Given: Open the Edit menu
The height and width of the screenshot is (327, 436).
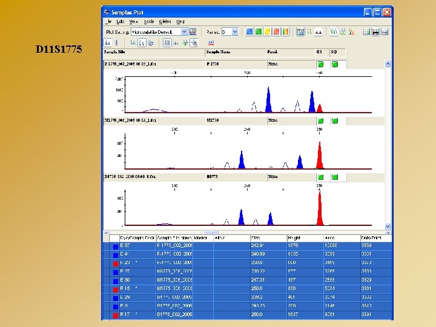Looking at the screenshot, I should point(120,21).
